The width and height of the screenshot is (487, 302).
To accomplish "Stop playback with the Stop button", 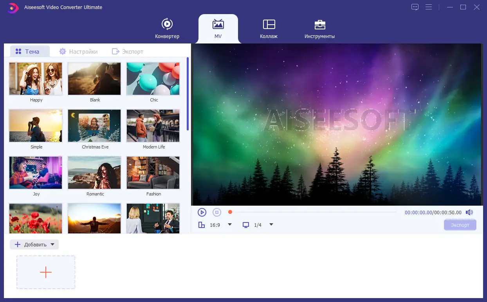I will click(x=216, y=212).
